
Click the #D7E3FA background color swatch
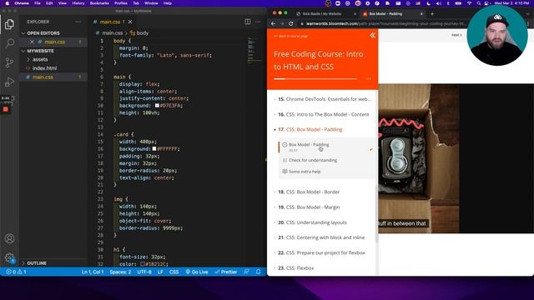click(x=157, y=106)
